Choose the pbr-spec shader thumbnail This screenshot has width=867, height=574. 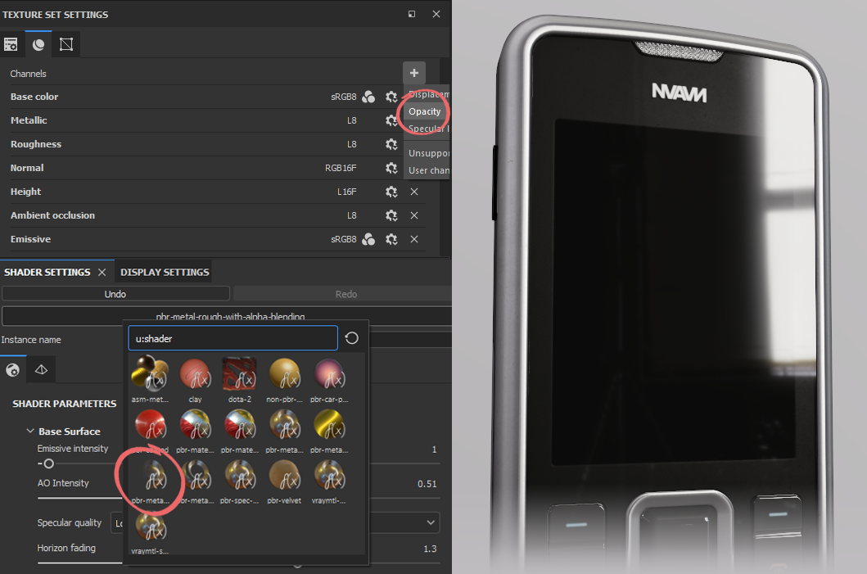239,481
